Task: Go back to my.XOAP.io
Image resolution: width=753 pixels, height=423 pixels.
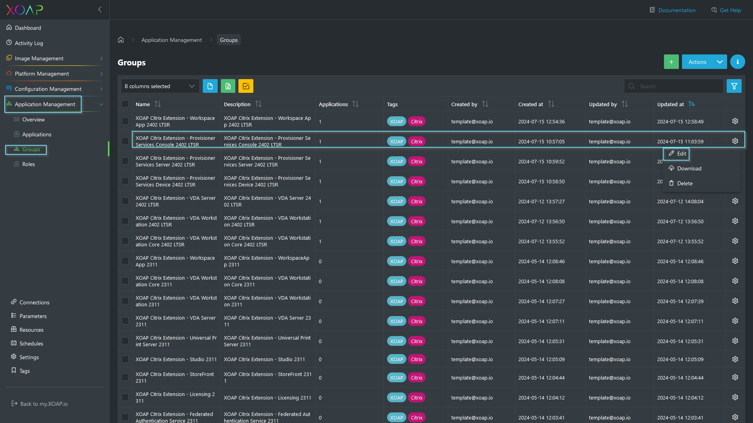Action: point(40,404)
